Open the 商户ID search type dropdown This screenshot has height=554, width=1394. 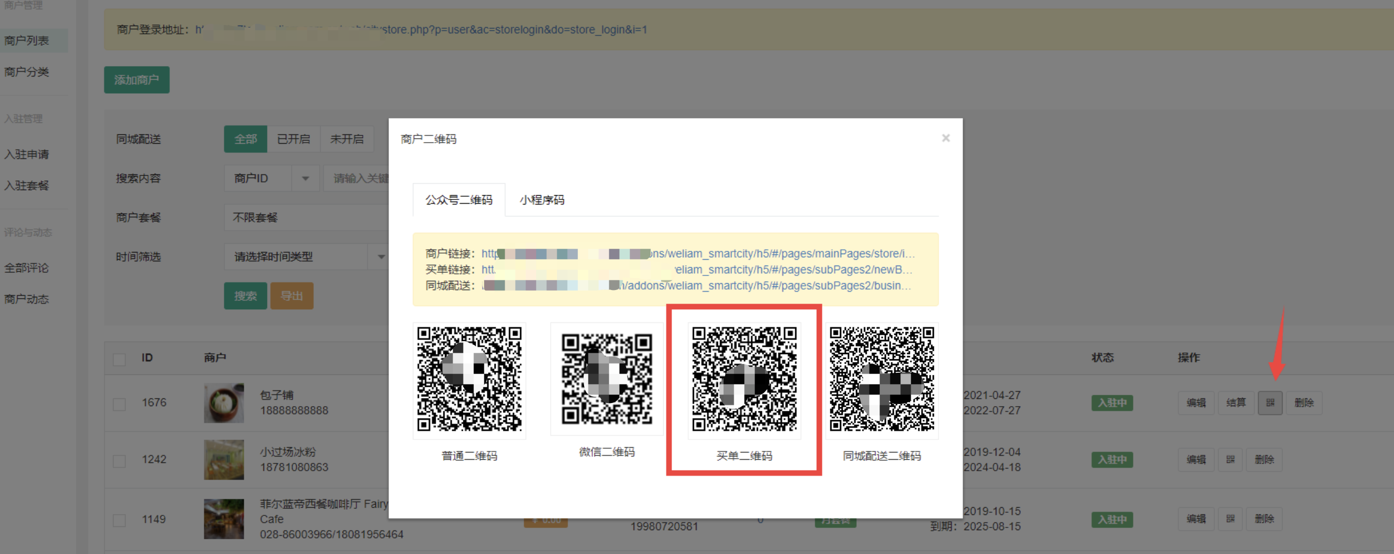coord(271,178)
